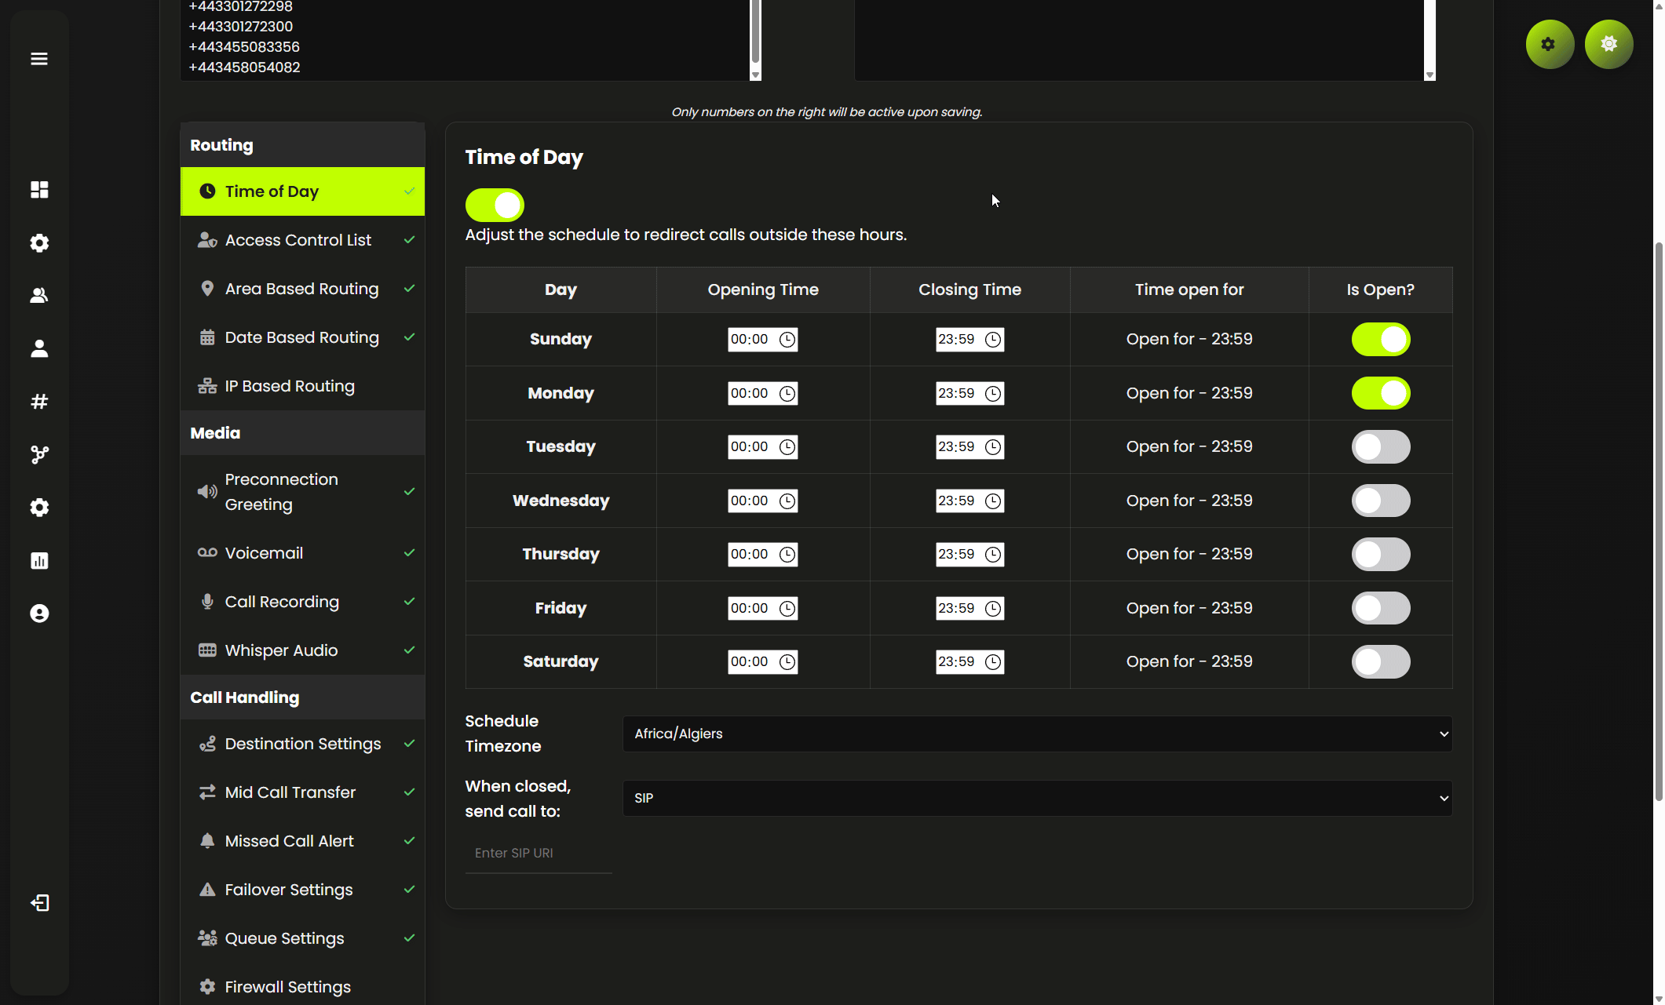Open Area Based Routing settings

click(302, 289)
